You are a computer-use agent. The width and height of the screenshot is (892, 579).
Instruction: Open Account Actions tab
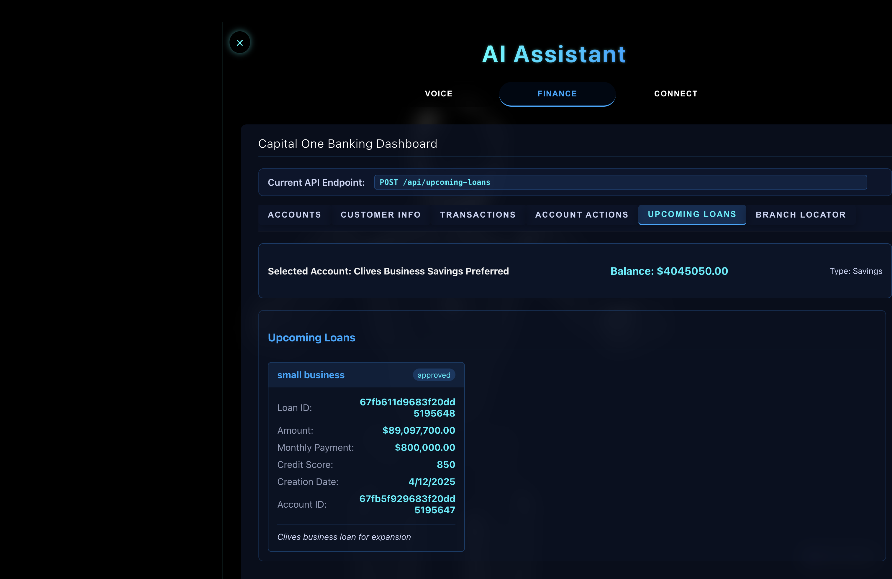(581, 215)
